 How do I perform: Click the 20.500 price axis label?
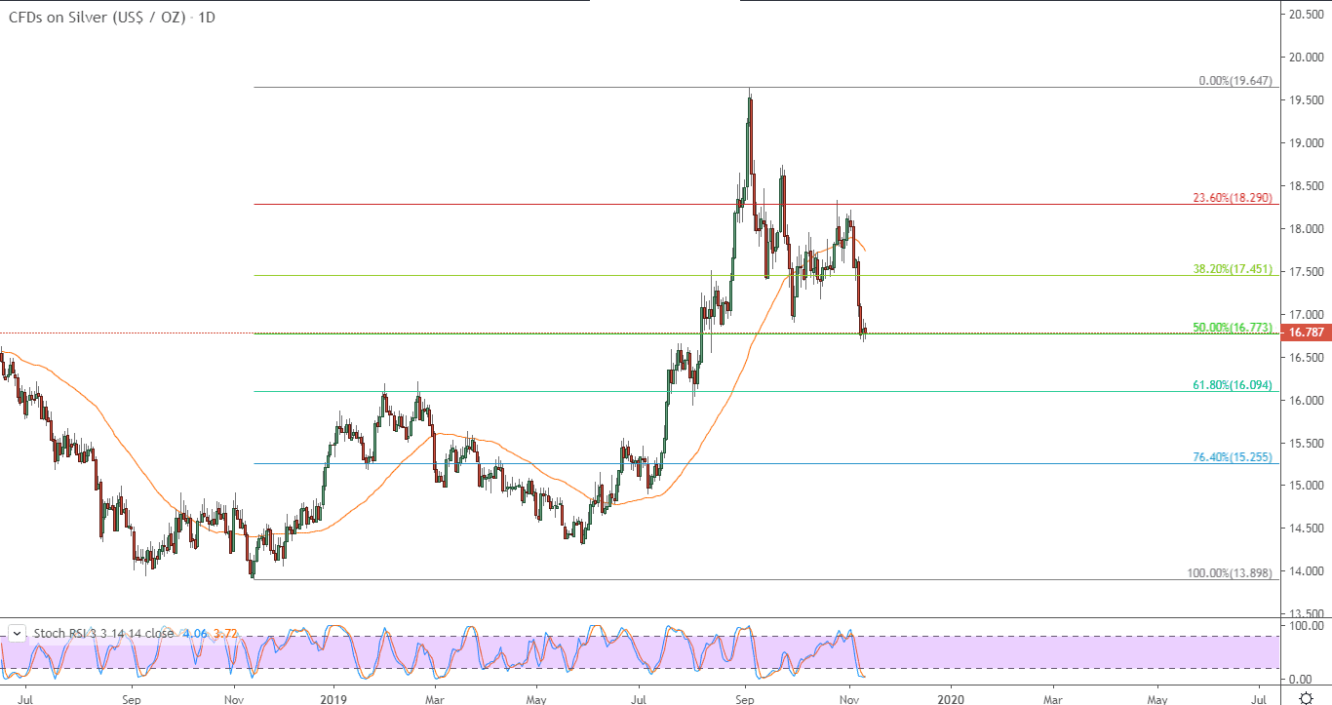(x=1306, y=15)
